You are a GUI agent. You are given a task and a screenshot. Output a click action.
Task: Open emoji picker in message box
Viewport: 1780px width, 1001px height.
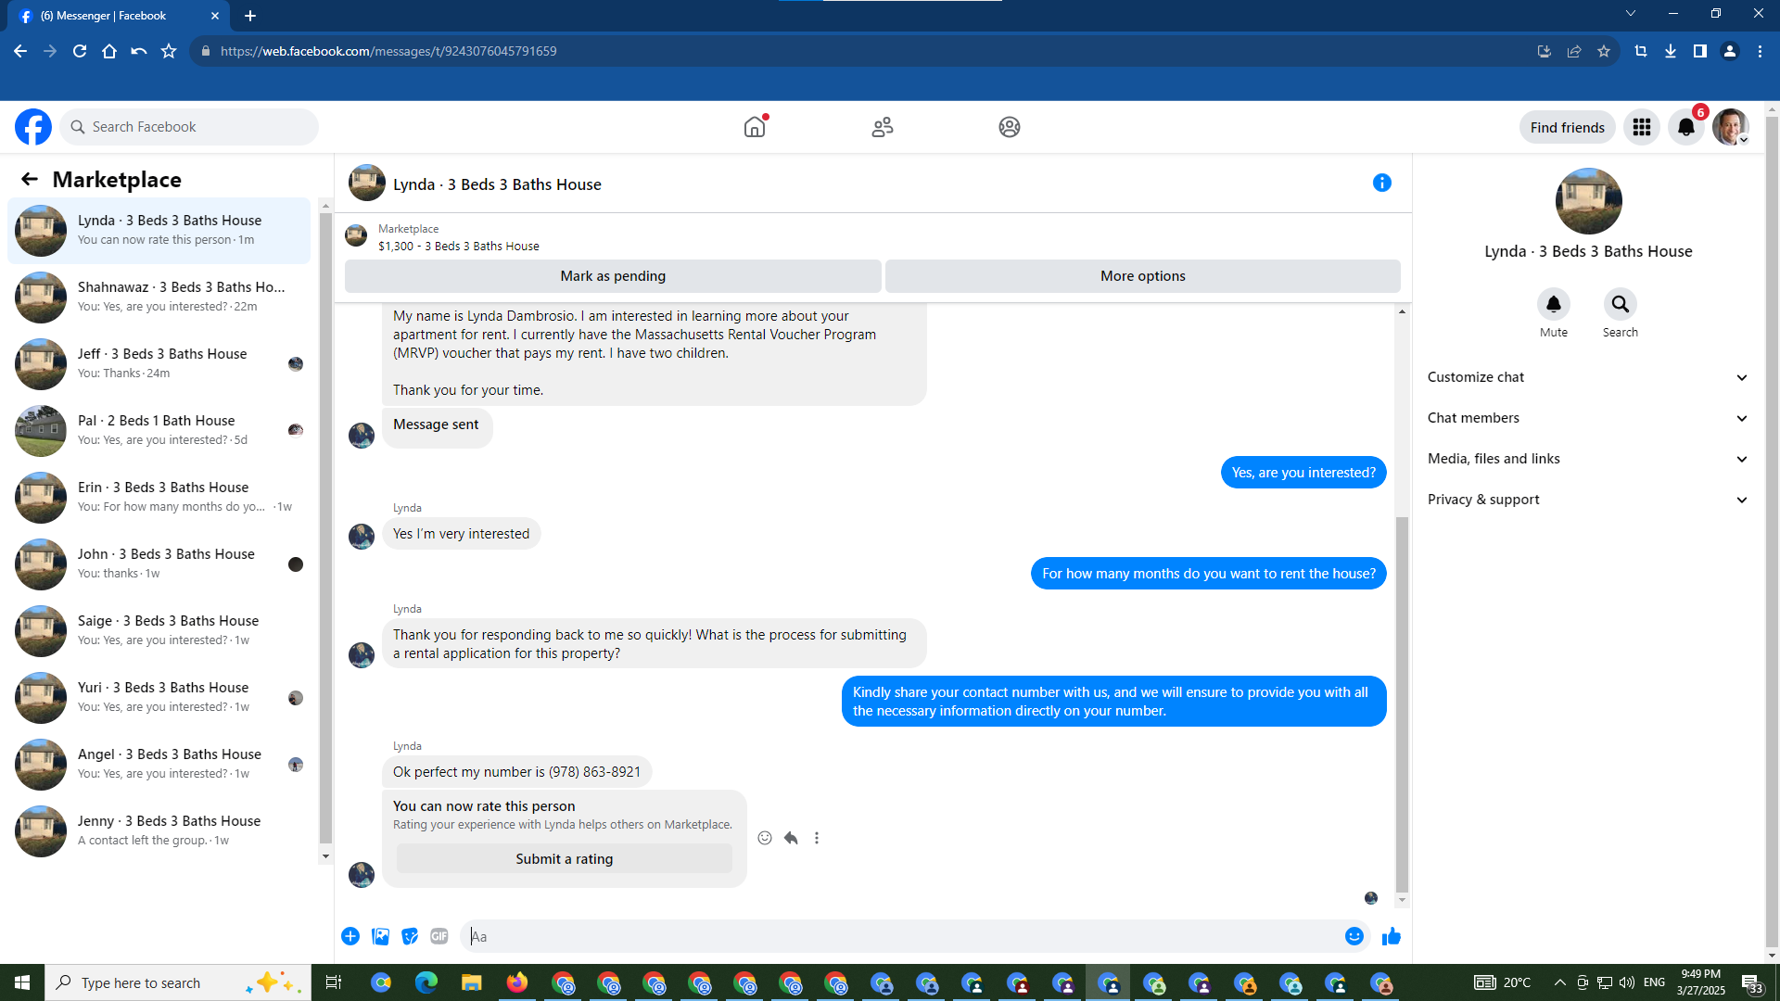tap(1354, 936)
